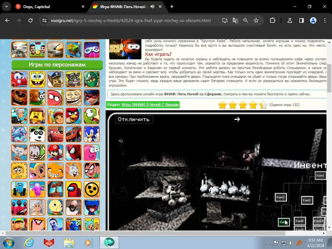Open the Windows Start button
The width and height of the screenshot is (332, 249).
pos(9,243)
